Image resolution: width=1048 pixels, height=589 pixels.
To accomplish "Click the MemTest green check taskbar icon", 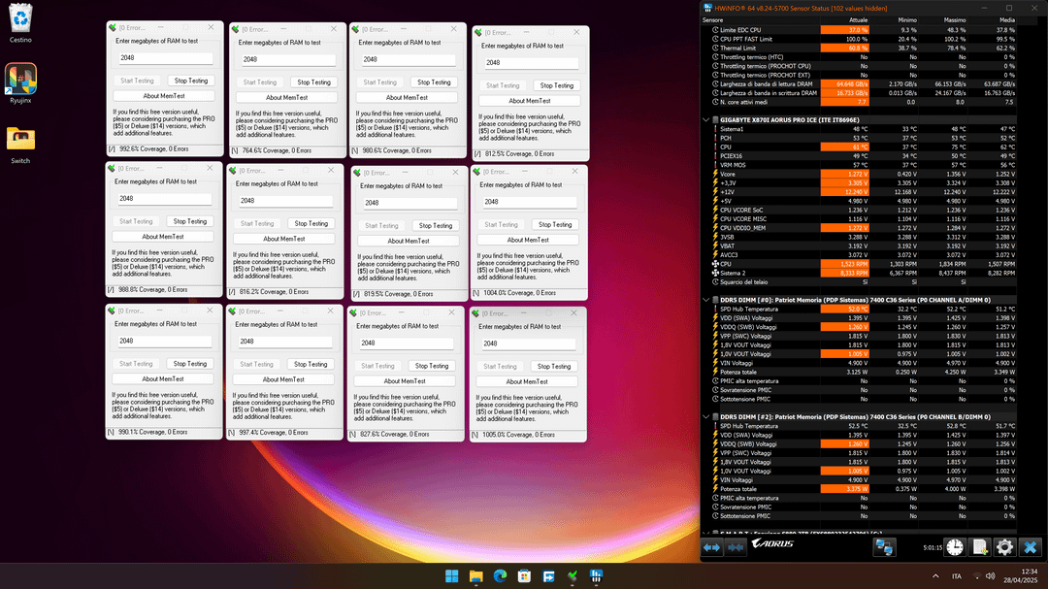I will click(x=573, y=576).
